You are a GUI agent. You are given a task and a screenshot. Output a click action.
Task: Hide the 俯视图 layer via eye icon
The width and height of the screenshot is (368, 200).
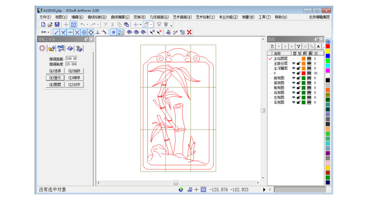pyautogui.click(x=293, y=78)
